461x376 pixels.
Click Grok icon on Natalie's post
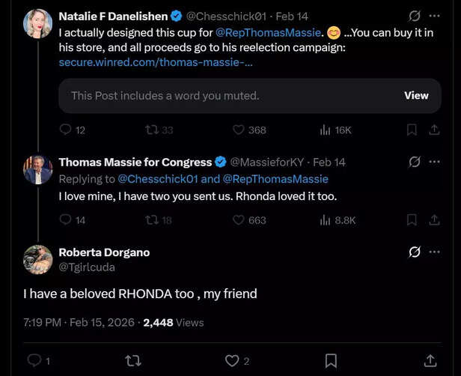(414, 16)
